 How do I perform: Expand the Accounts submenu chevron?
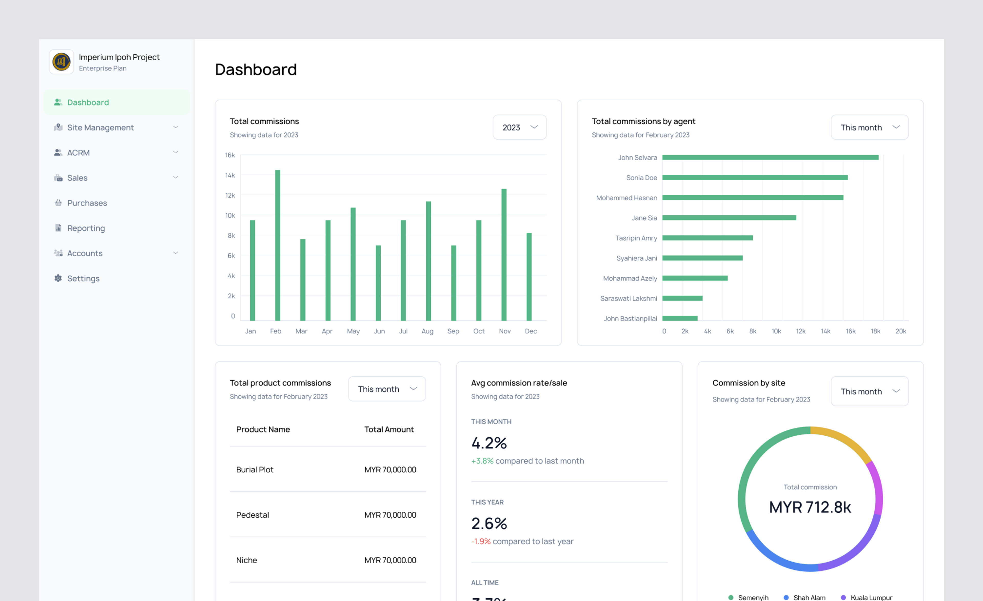(x=176, y=253)
